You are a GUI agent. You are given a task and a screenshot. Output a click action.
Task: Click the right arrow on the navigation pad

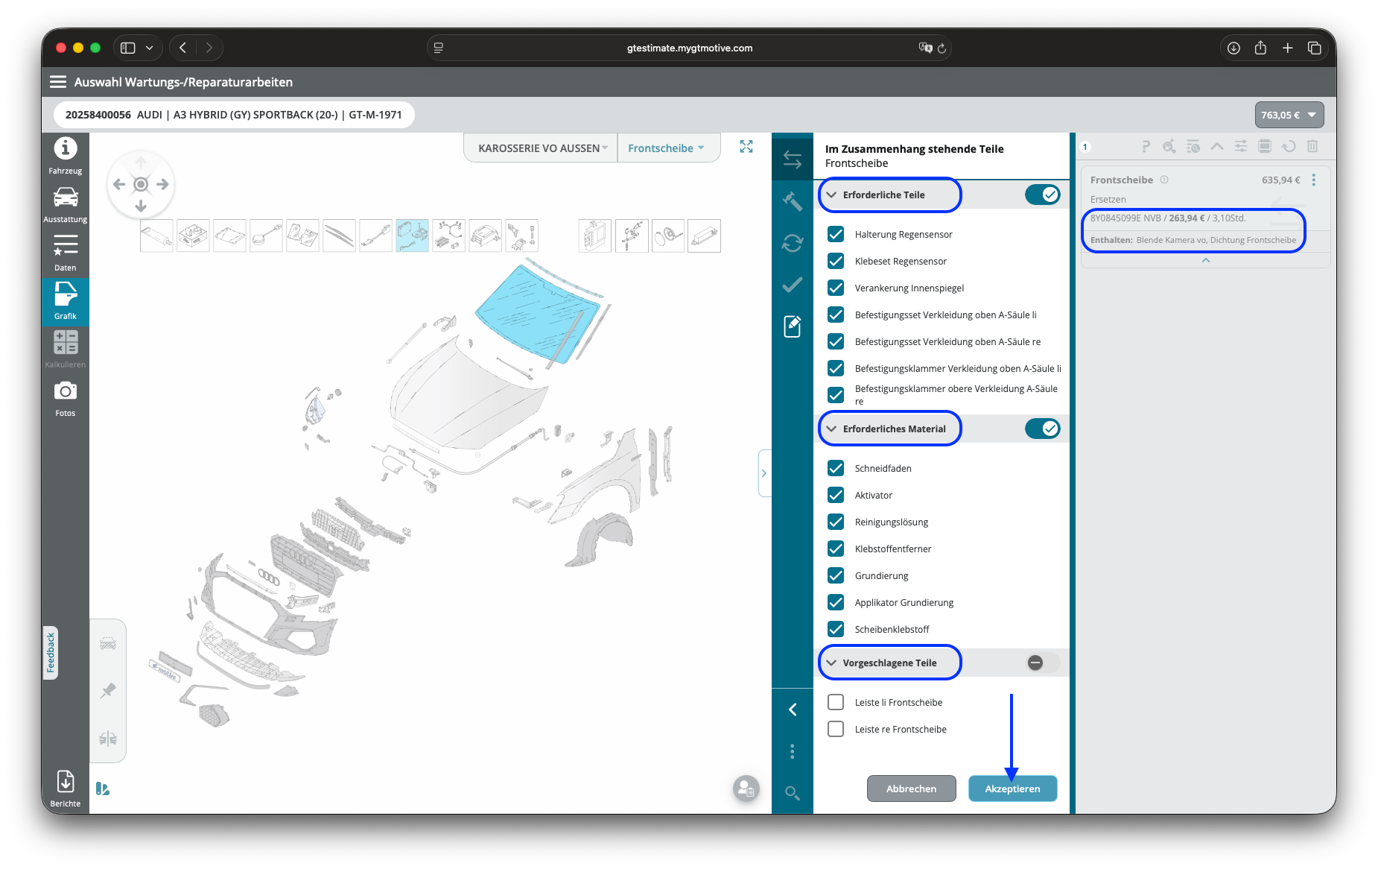pyautogui.click(x=162, y=184)
